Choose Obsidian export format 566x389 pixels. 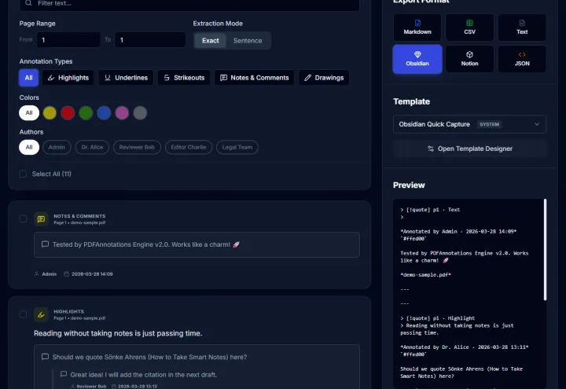417,59
